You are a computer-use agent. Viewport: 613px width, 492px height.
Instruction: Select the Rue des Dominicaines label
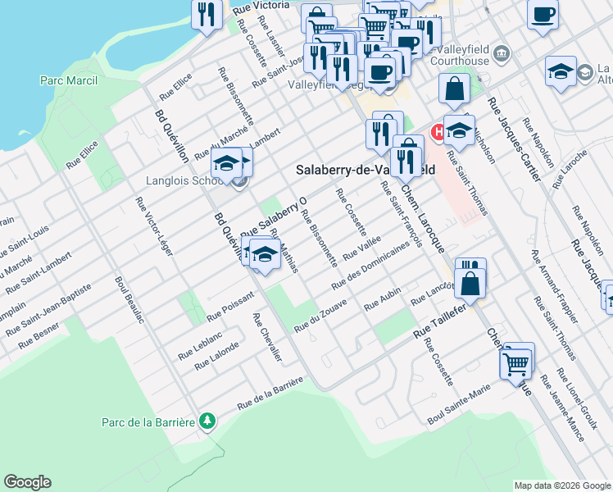pos(370,266)
